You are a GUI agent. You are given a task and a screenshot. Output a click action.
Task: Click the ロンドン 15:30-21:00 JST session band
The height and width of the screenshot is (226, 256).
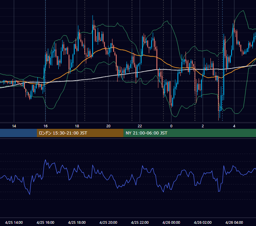[x=80, y=133]
